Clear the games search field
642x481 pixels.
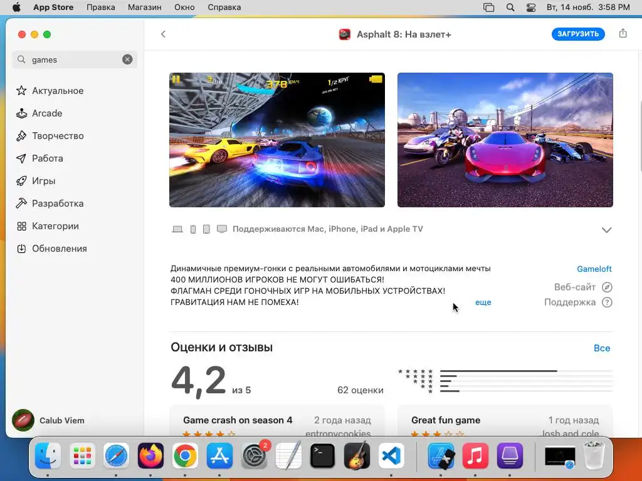coord(127,59)
